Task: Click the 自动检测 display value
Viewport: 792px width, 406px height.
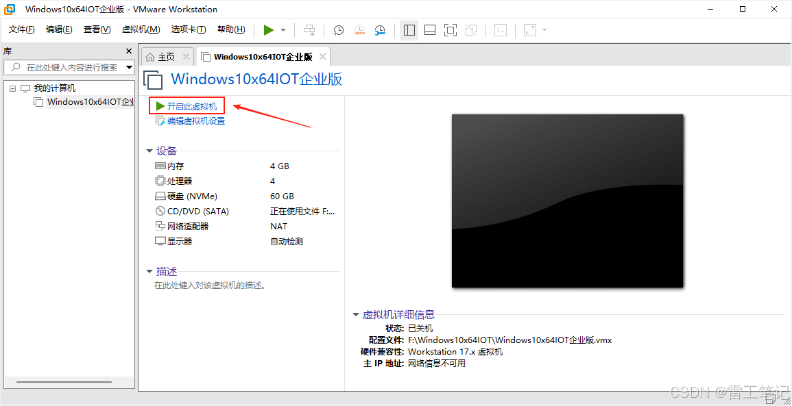Action: coord(287,242)
